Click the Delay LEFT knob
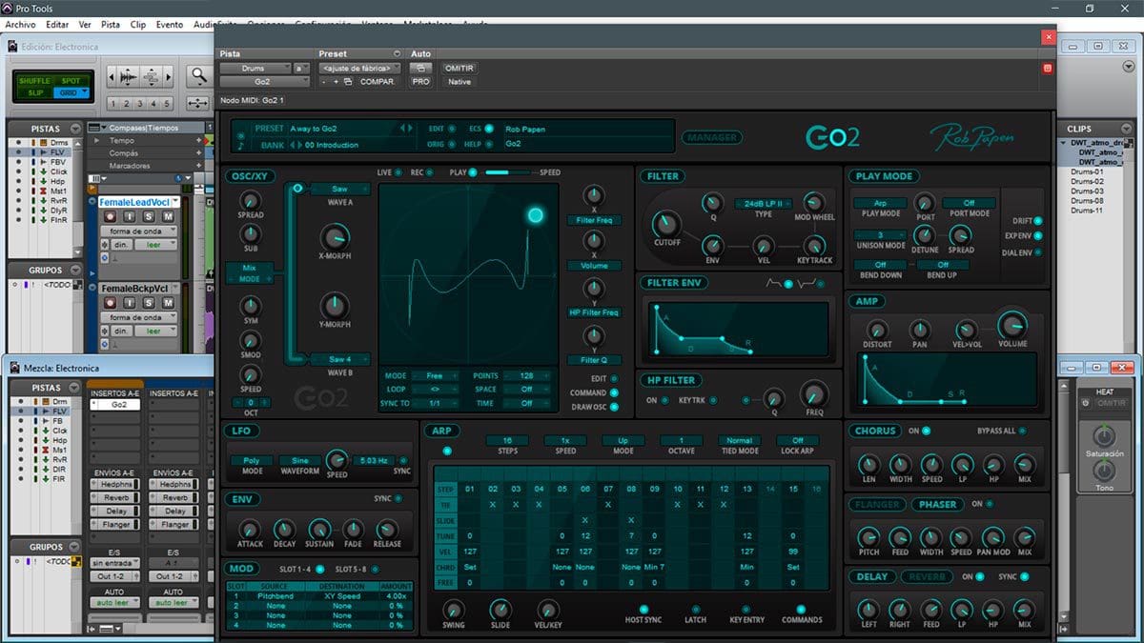 click(868, 610)
